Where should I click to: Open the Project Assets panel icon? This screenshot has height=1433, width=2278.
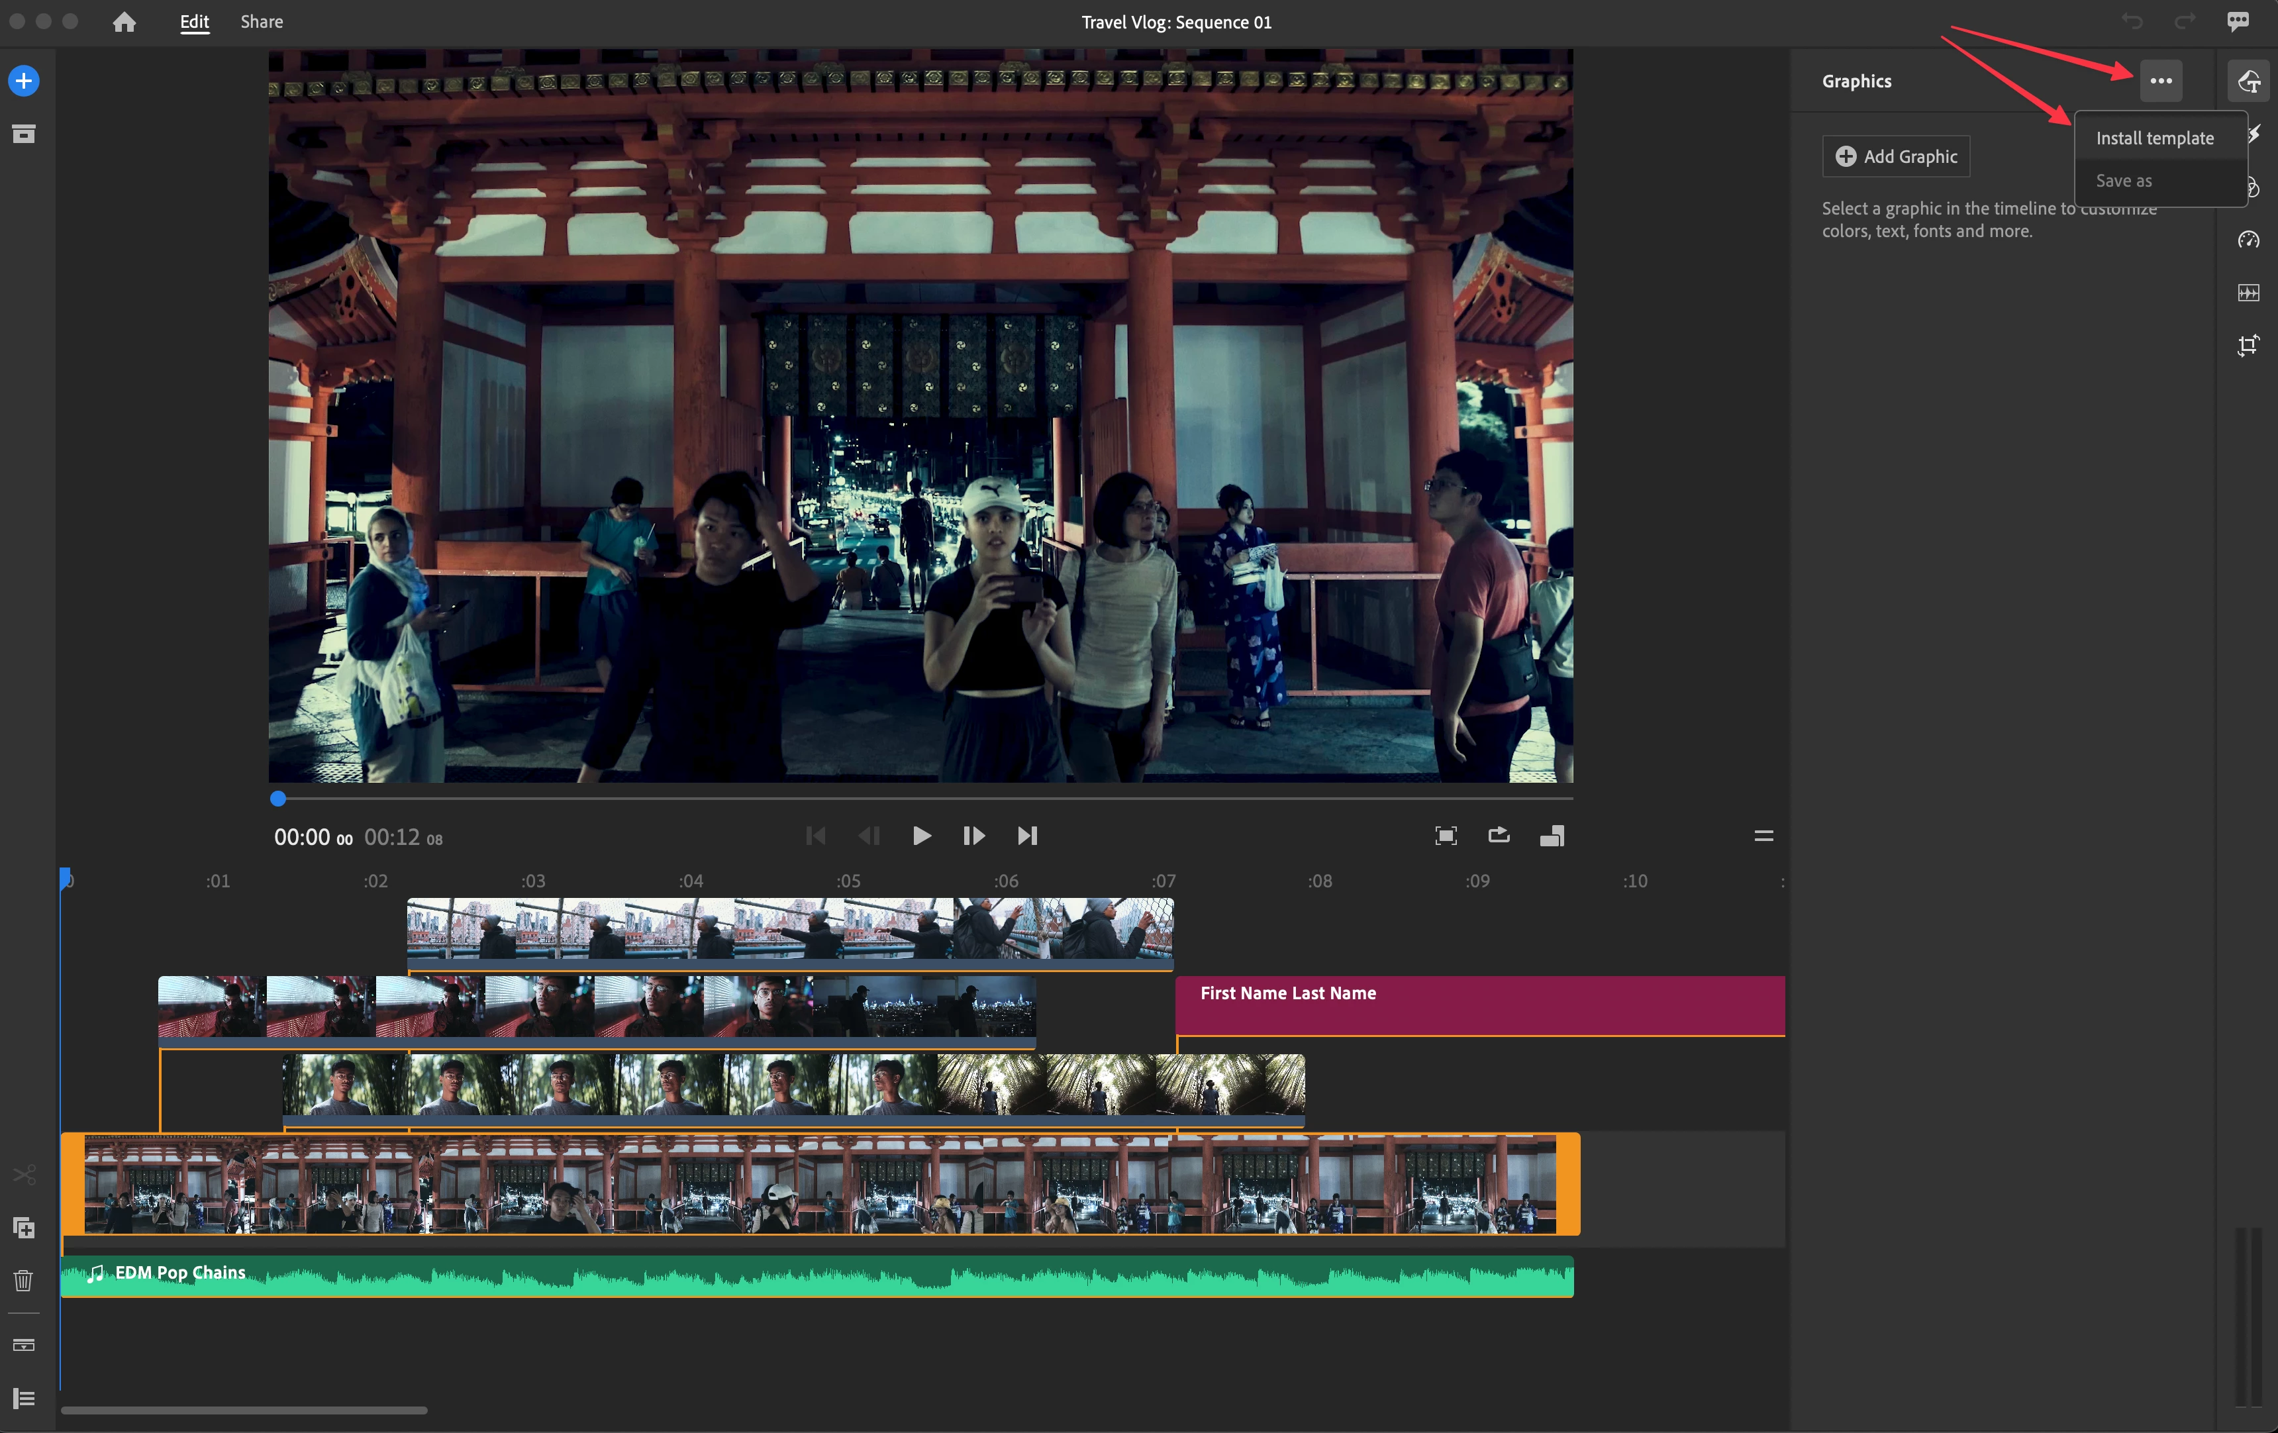click(24, 134)
